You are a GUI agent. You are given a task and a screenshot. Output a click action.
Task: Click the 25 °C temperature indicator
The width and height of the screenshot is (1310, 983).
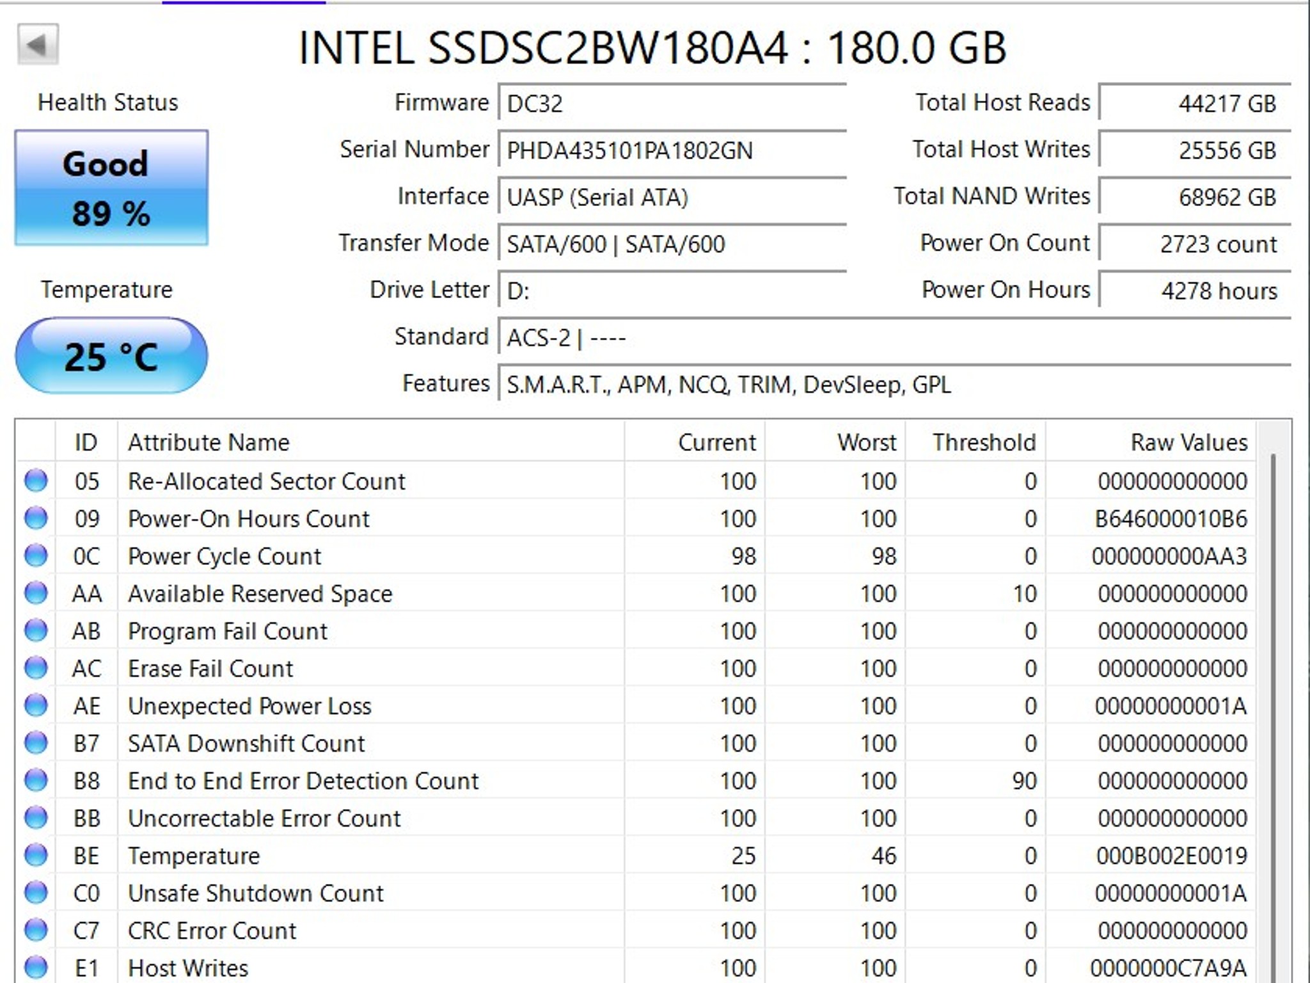coord(111,356)
